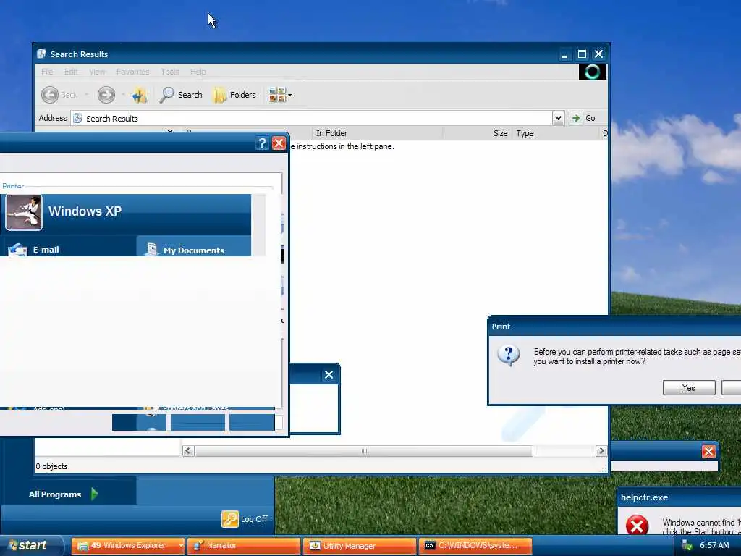Go up one folder level icon
Viewport: 741px width, 556px height.
point(140,95)
